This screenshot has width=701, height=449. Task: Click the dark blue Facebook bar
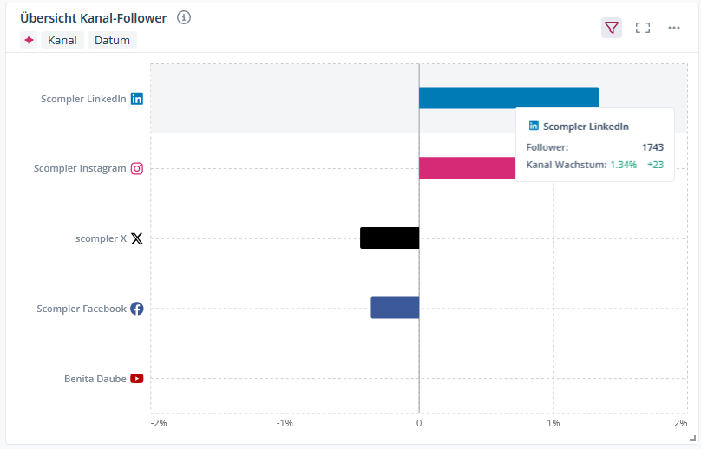click(395, 308)
